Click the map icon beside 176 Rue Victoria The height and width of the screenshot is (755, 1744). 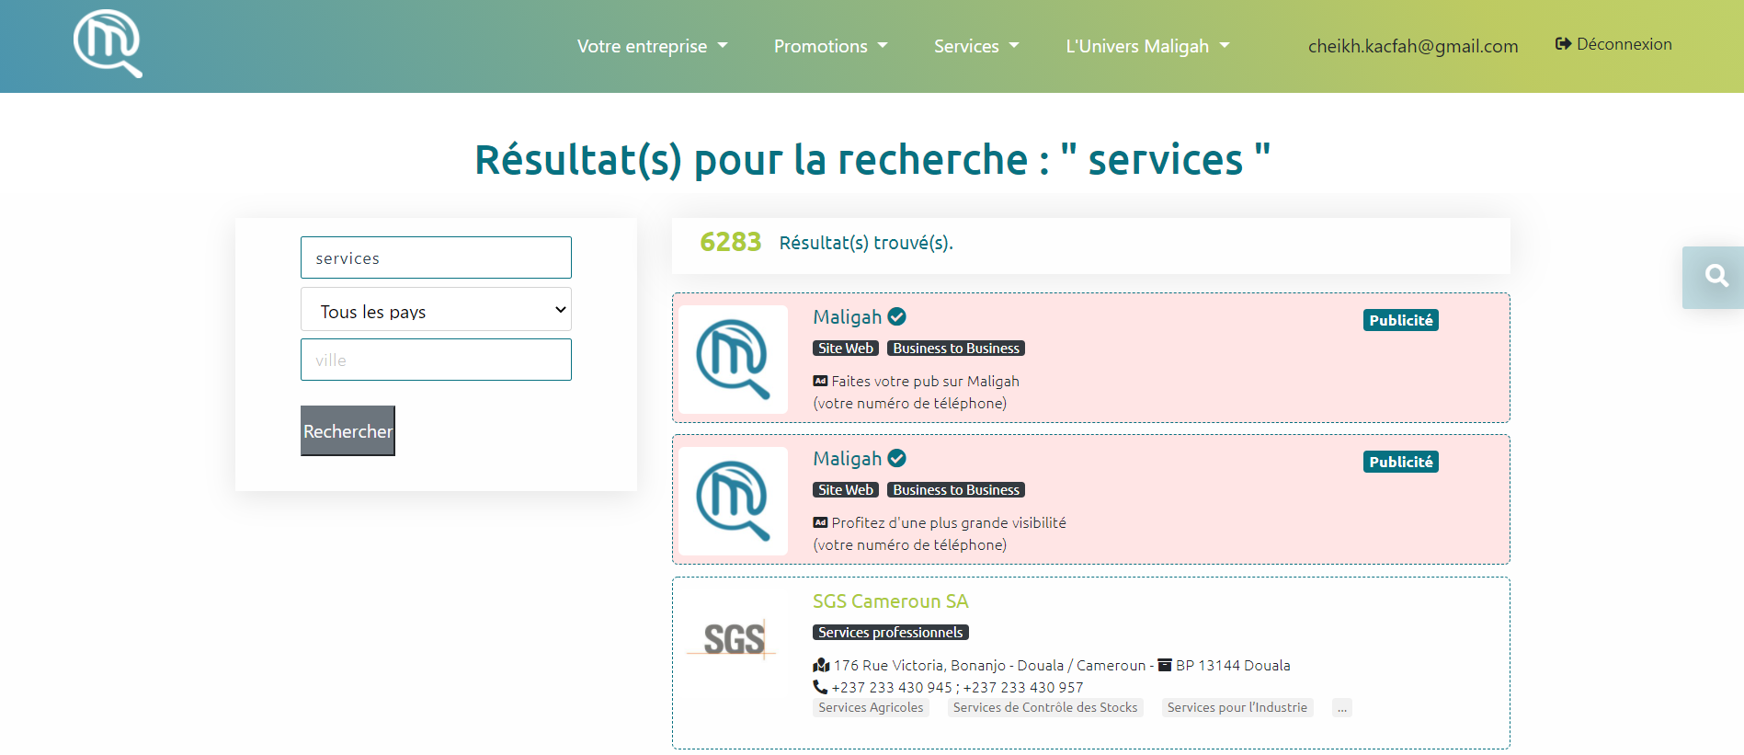coord(821,665)
